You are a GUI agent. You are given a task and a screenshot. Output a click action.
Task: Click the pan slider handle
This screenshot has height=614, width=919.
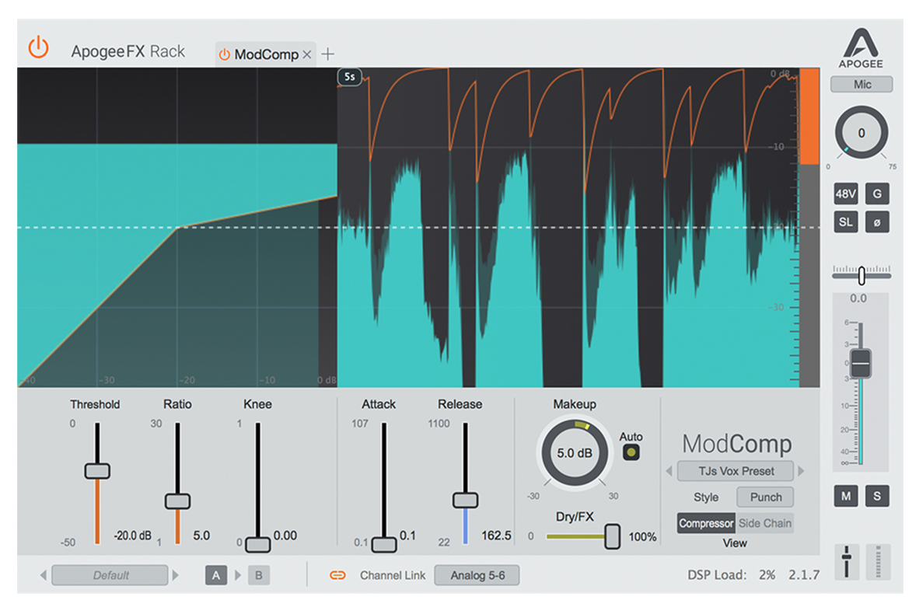pos(861,275)
